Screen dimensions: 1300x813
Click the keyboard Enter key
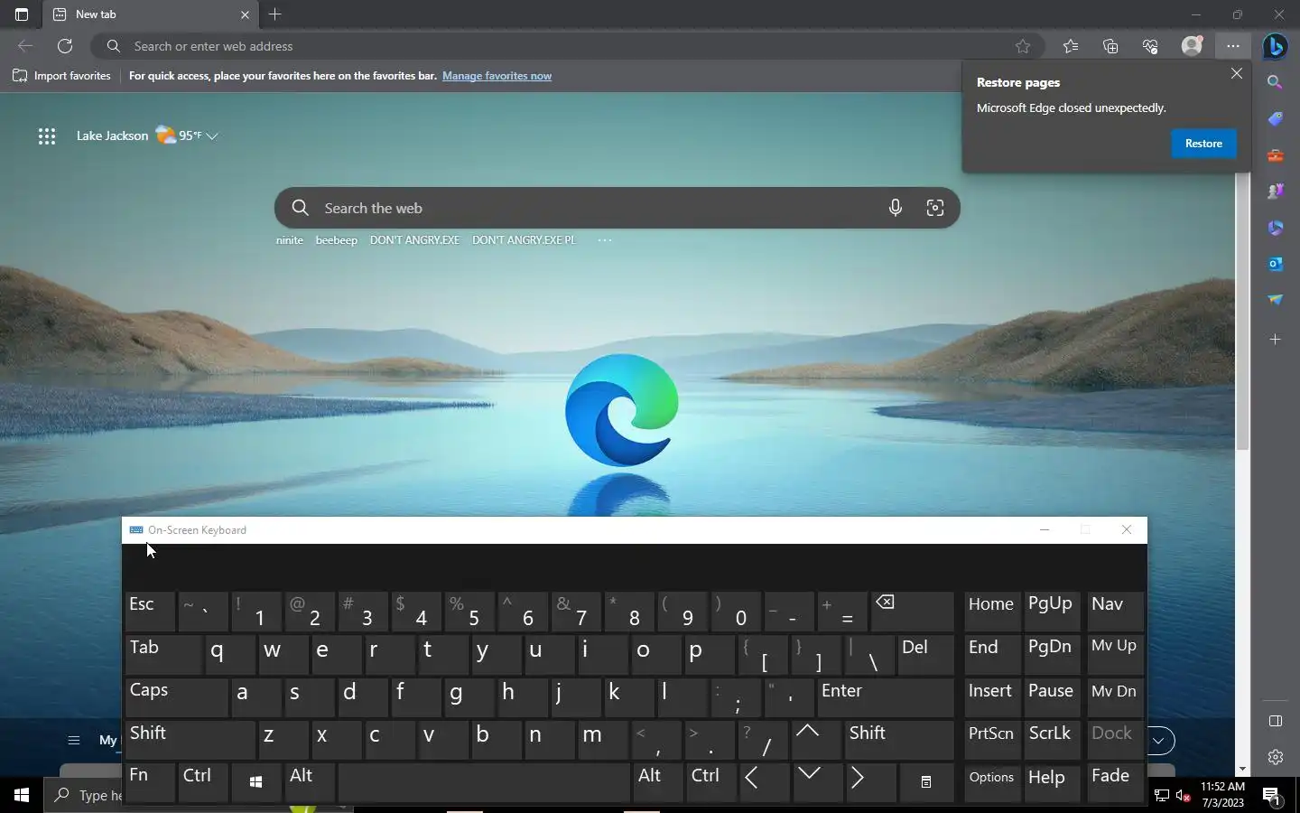[x=885, y=697]
